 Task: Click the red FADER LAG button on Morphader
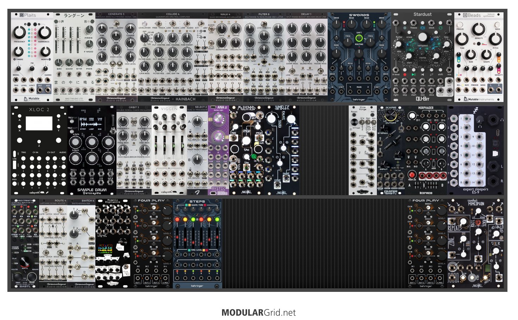coord(411,174)
